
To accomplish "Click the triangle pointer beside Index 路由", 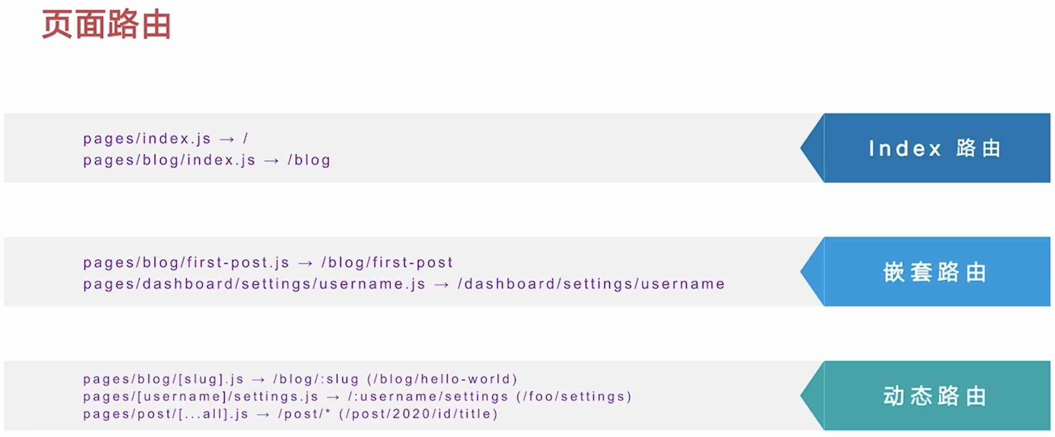I will tap(813, 148).
